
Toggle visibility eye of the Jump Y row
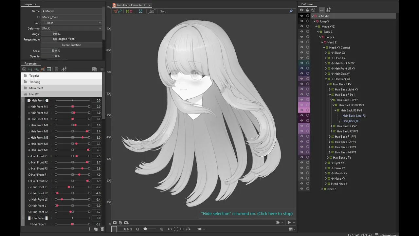(x=301, y=21)
